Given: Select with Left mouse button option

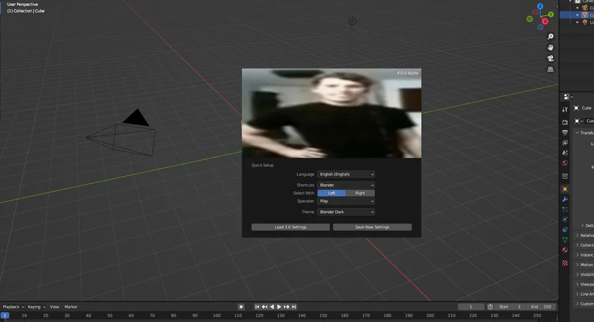Looking at the screenshot, I should coord(331,193).
